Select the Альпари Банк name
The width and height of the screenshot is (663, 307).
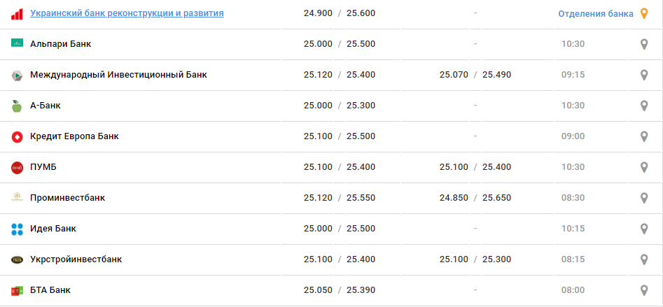(x=61, y=44)
